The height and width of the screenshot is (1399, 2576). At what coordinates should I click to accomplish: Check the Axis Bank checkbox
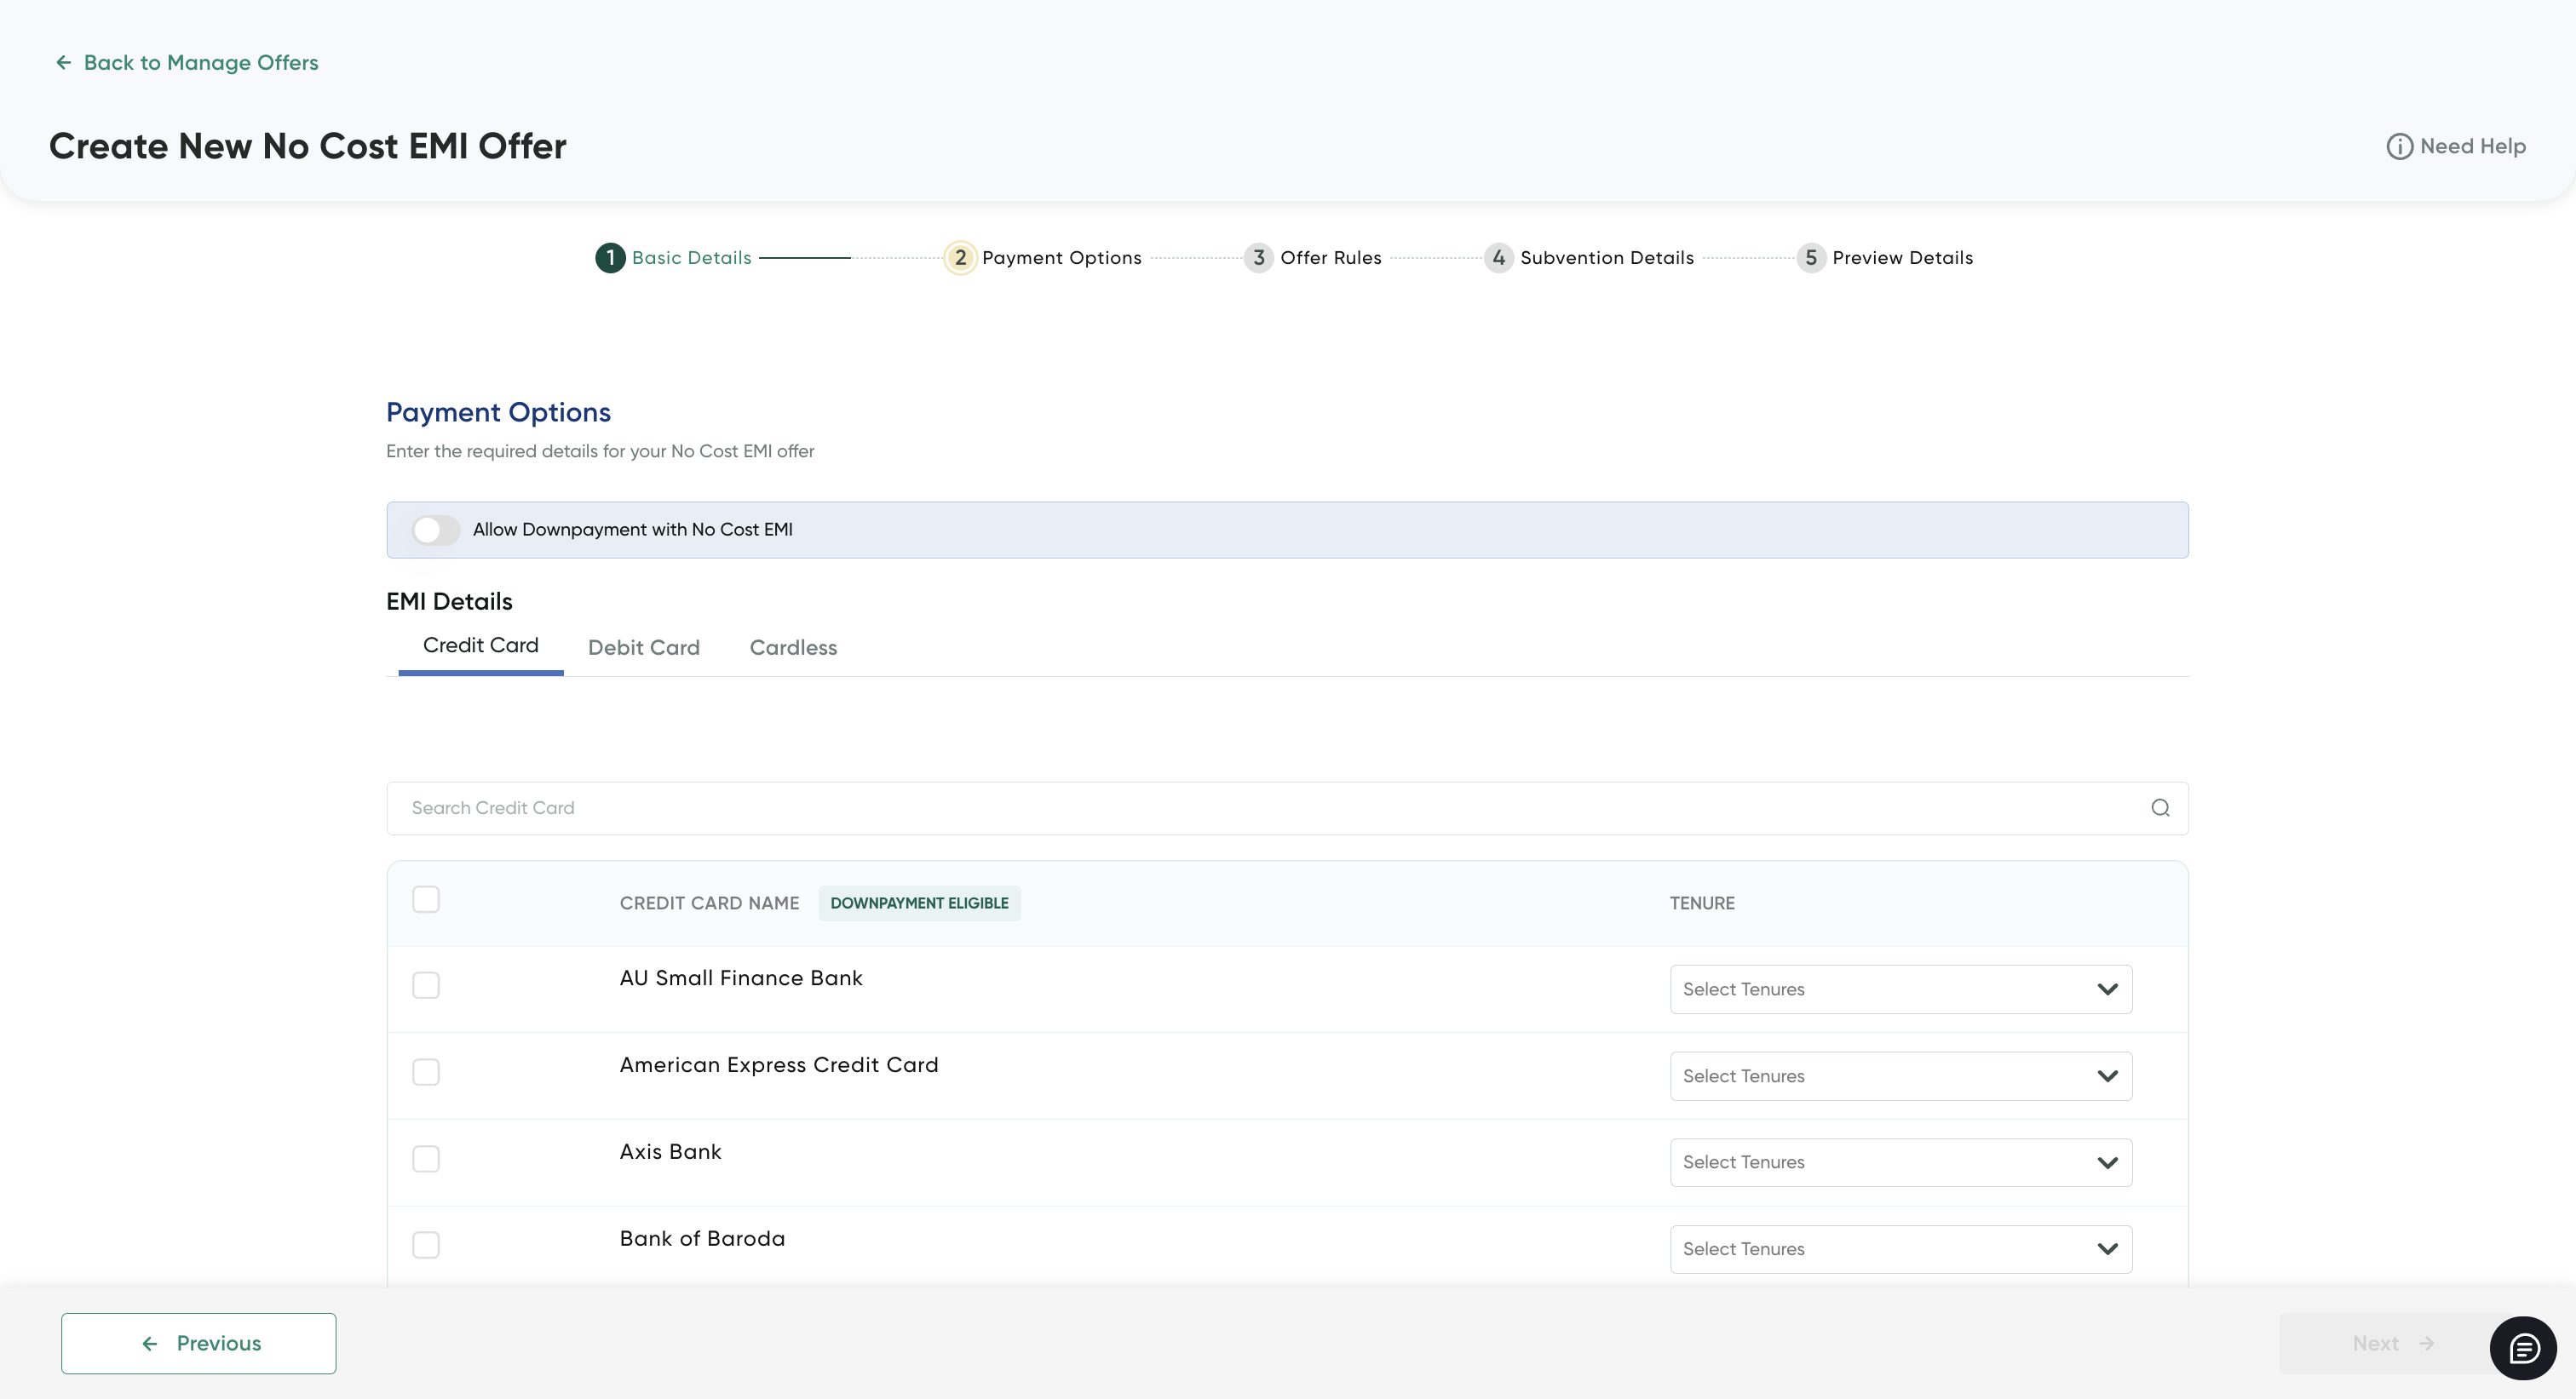pyautogui.click(x=426, y=1159)
